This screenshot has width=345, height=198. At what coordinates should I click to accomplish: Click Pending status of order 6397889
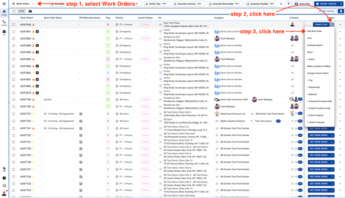pyautogui.click(x=145, y=39)
